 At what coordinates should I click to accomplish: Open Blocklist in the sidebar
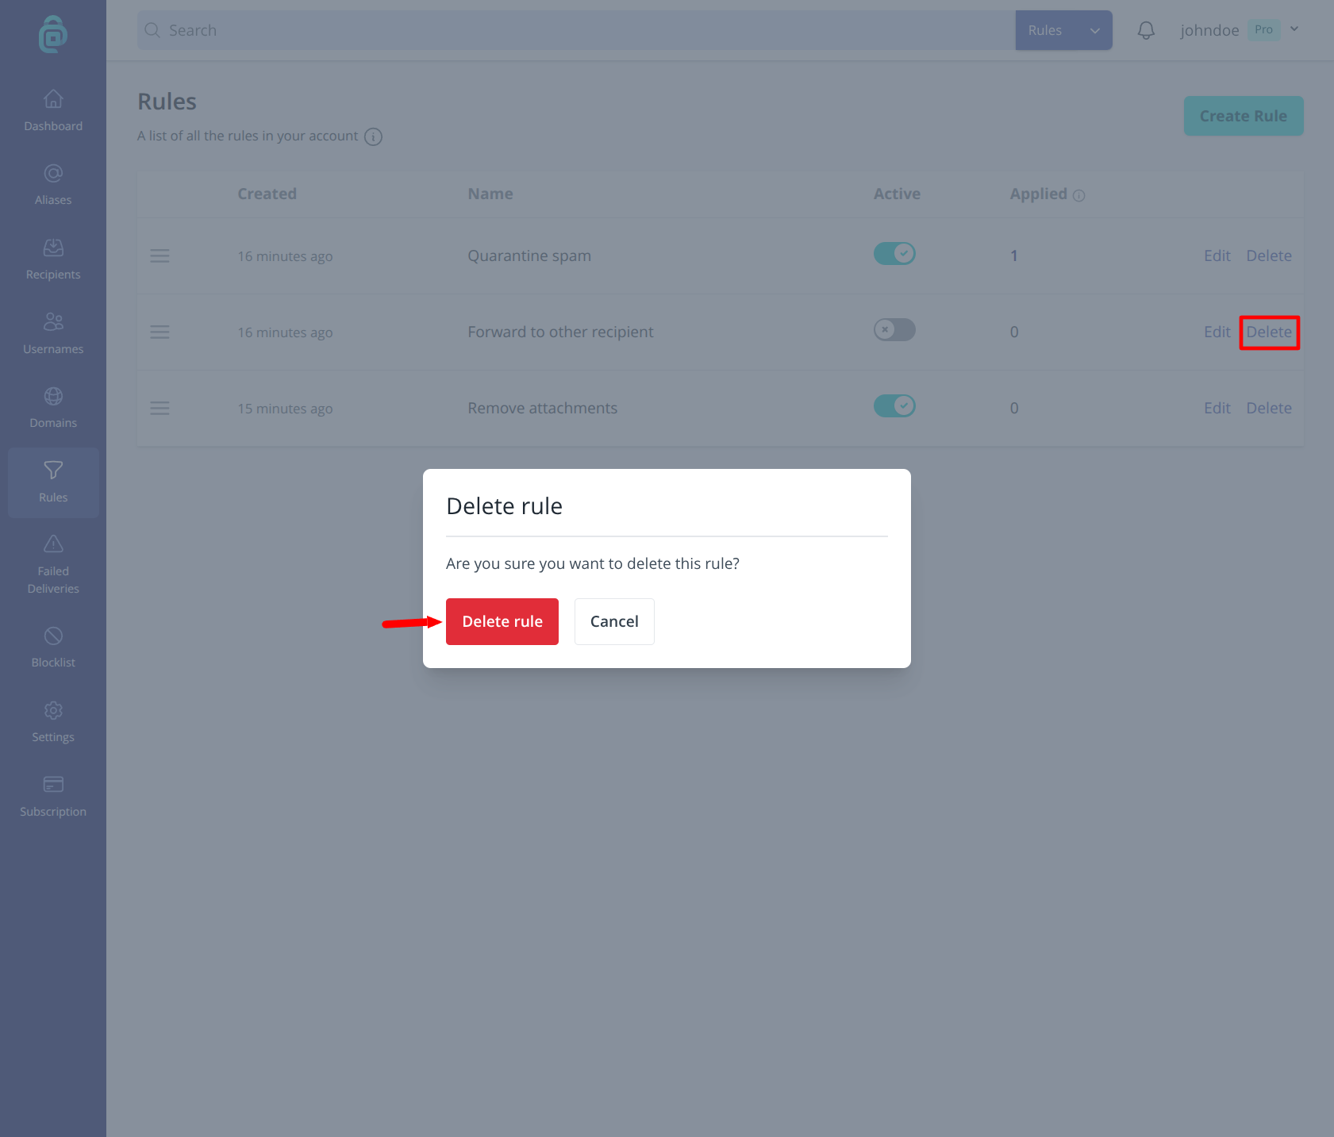53,647
